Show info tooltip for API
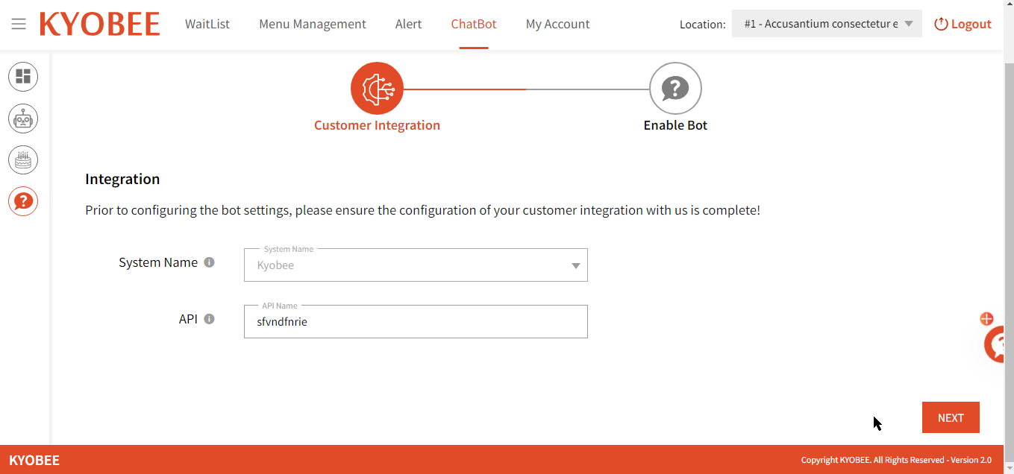Screen dimensions: 1014x474 click(x=210, y=319)
